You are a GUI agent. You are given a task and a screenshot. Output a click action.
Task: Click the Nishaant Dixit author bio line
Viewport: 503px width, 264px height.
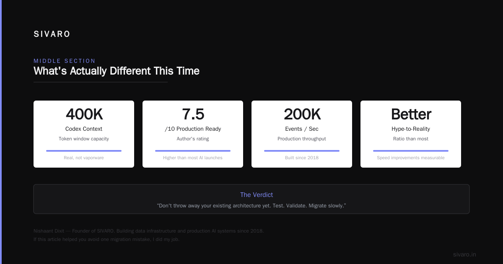point(149,231)
